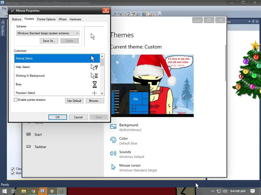This screenshot has width=261, height=195.
Task: Open File Explorer from the taskbar
Action: [x=24, y=191]
